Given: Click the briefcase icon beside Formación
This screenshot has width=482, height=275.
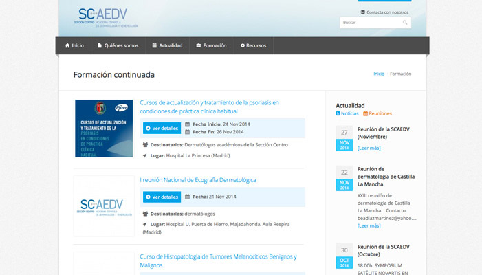Looking at the screenshot, I should tap(199, 45).
